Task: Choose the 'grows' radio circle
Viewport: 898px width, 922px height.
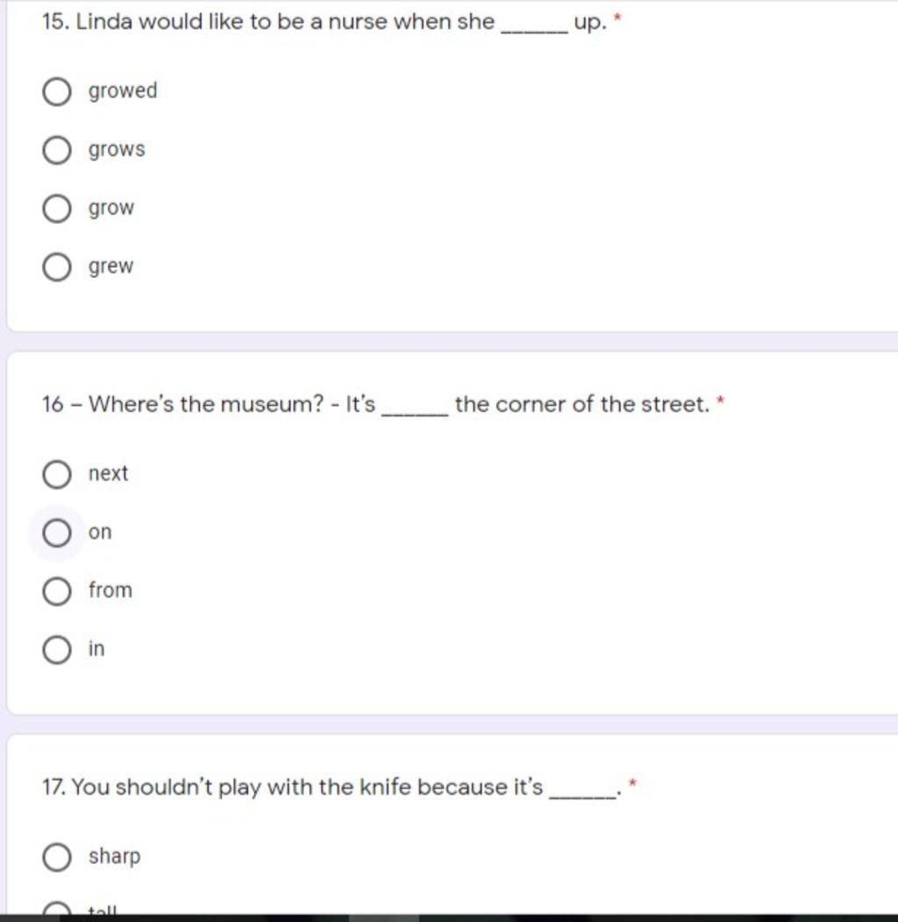Action: [x=57, y=150]
